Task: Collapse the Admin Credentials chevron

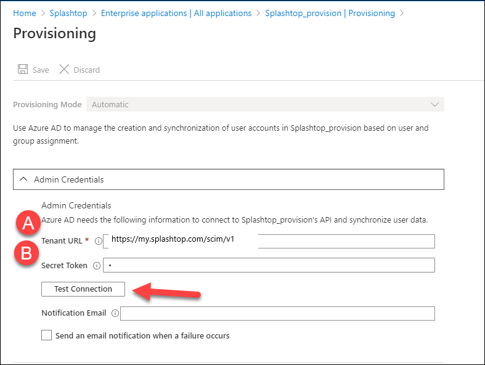Action: [23, 179]
